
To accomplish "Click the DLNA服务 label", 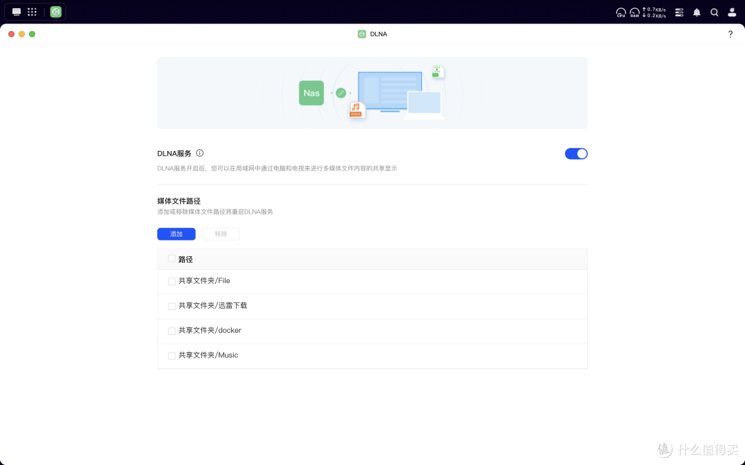I will tap(175, 154).
